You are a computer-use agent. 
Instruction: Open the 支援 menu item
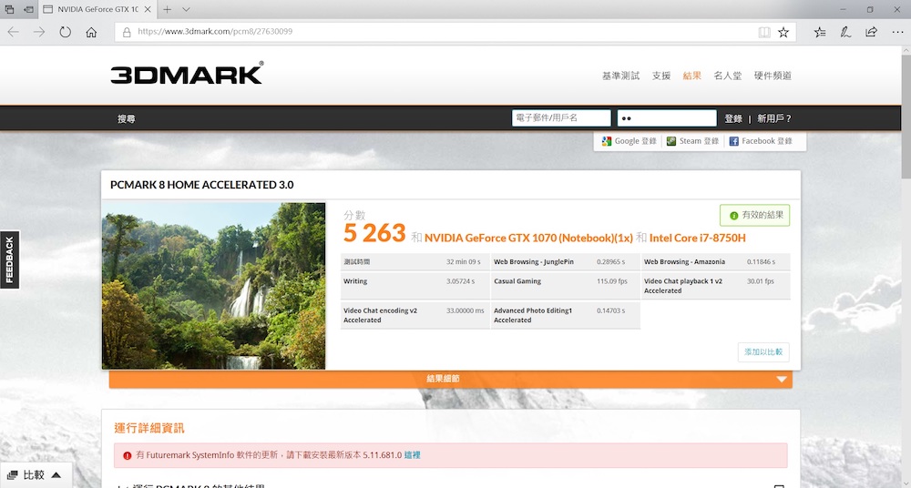661,76
